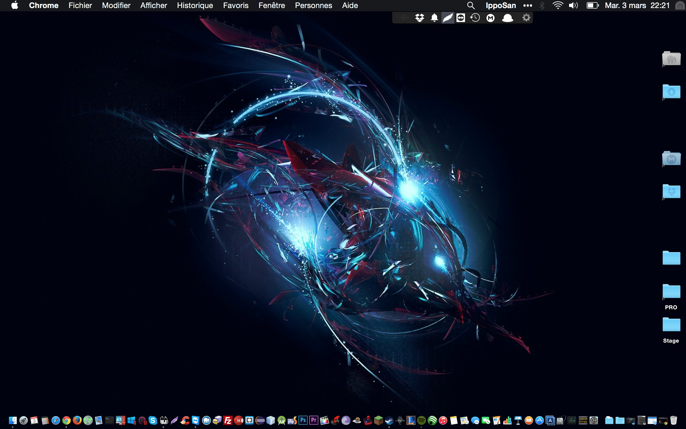Open Finder from the Dock
Screen dimensions: 686x429
(13, 420)
